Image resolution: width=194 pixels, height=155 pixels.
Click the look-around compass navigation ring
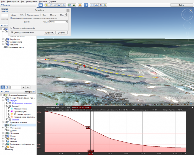pos(187,14)
